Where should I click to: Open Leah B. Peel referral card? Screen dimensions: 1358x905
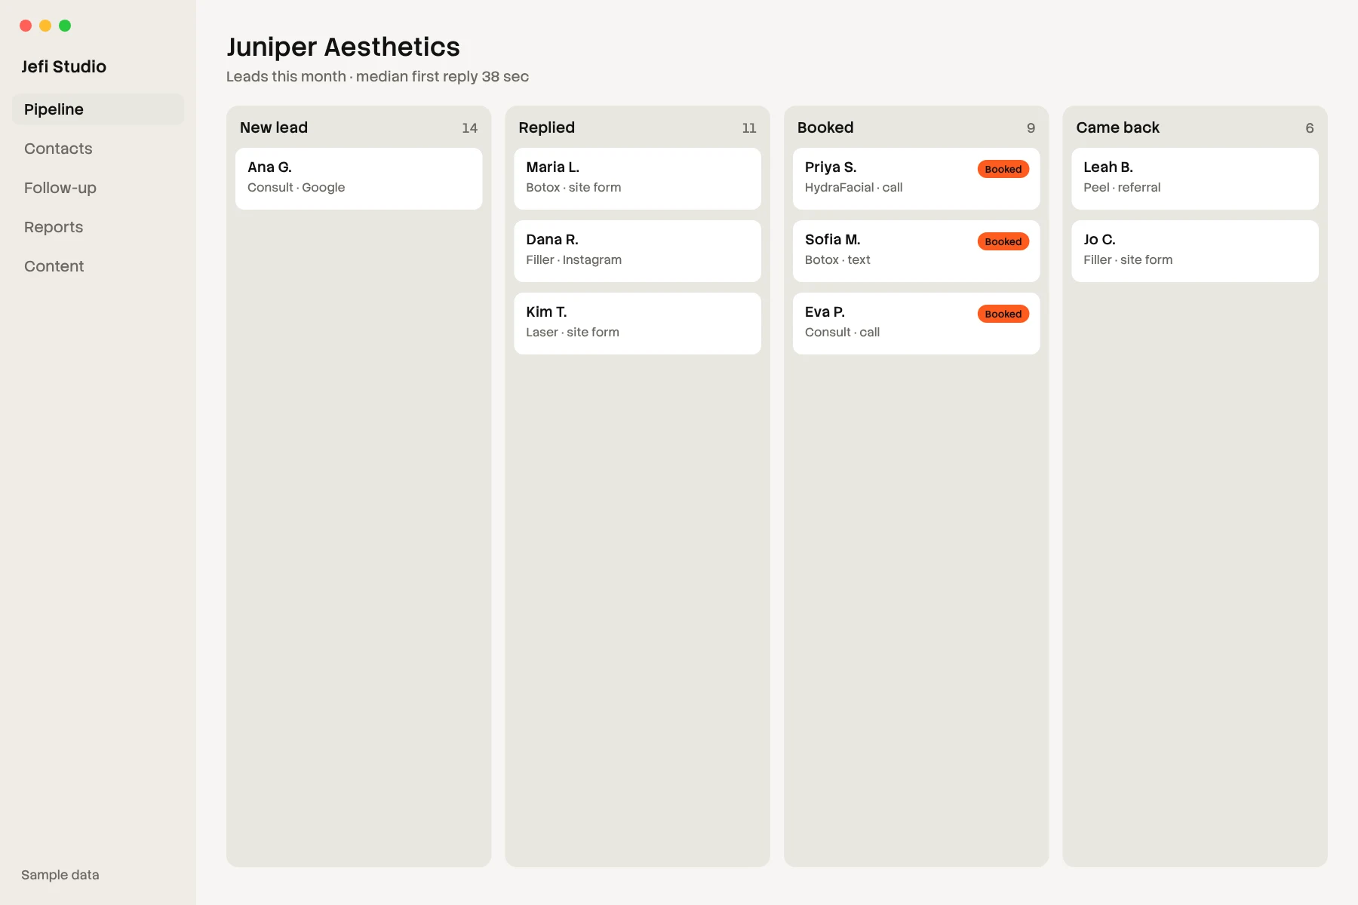pos(1195,179)
